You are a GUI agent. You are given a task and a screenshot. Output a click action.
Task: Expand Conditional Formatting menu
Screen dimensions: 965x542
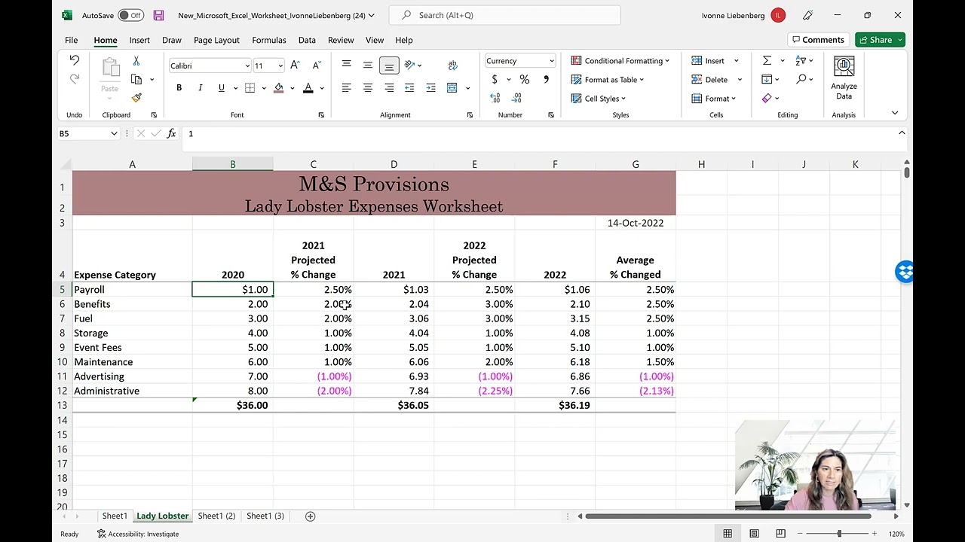pyautogui.click(x=620, y=61)
